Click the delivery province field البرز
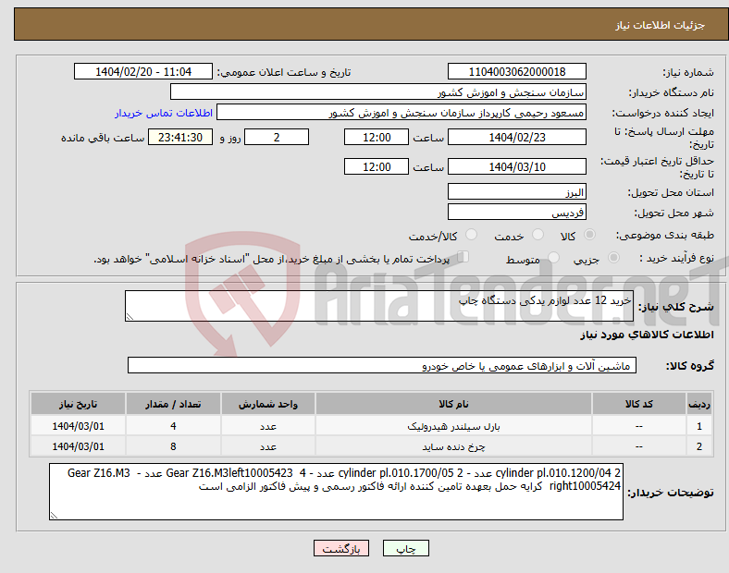The height and width of the screenshot is (573, 729). [x=516, y=191]
